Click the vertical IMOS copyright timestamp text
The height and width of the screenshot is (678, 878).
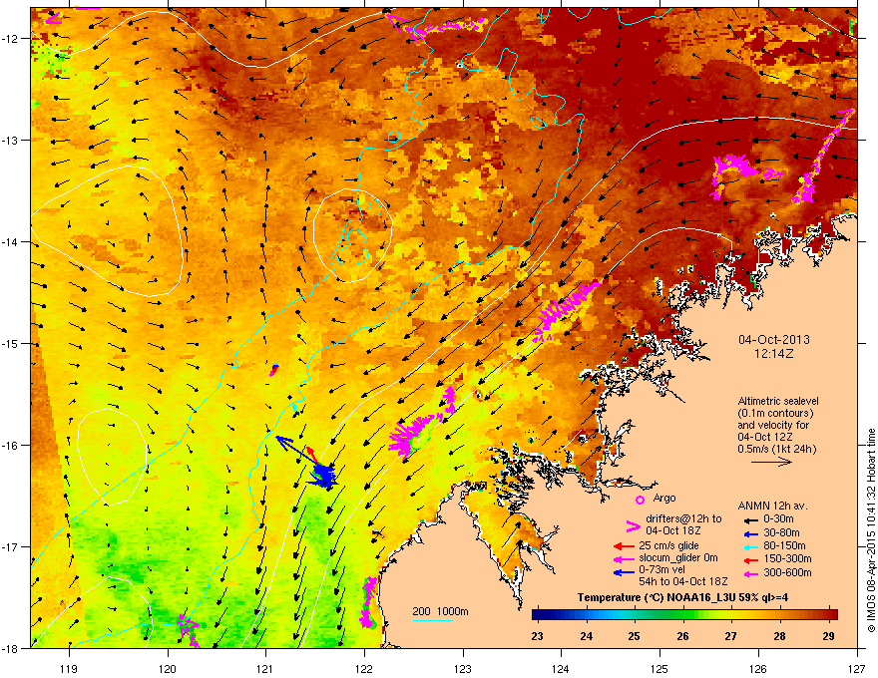point(871,530)
